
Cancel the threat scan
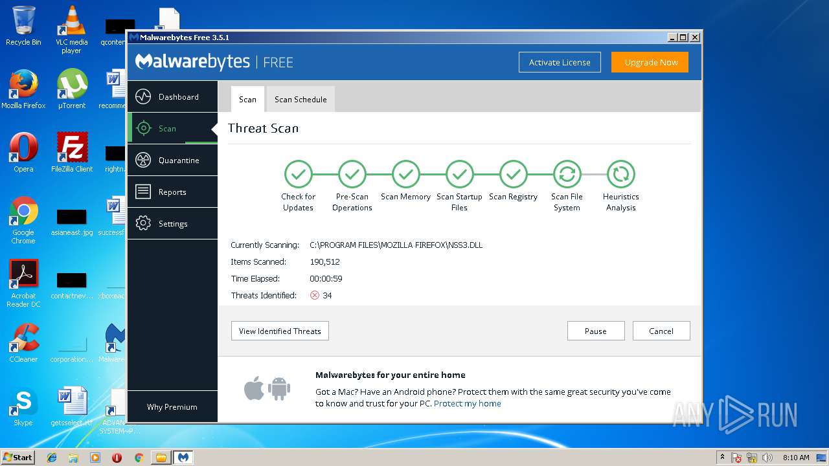click(661, 331)
